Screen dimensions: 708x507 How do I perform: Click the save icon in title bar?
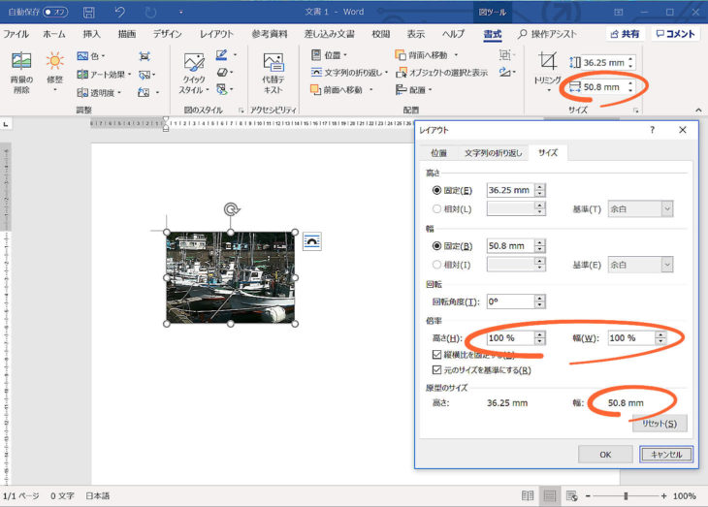89,13
